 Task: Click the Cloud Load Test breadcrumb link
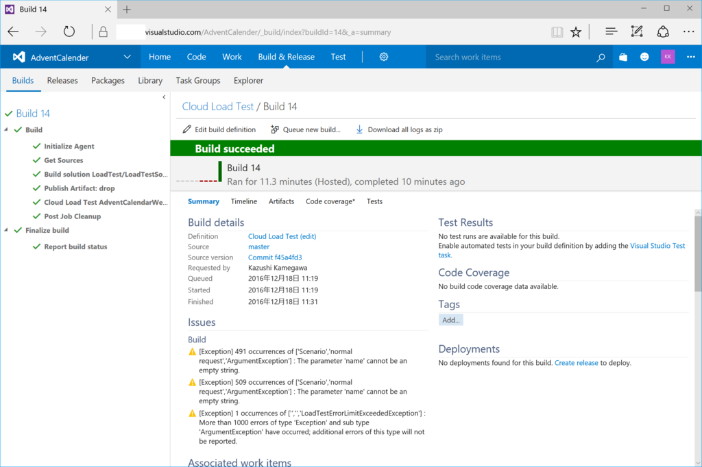[217, 106]
